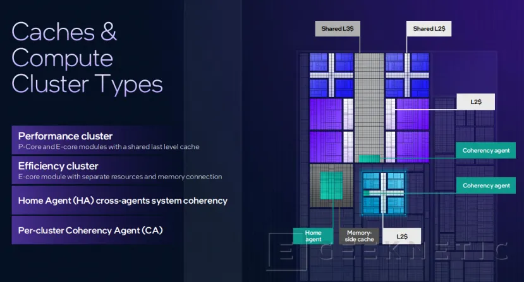Click the gray Memory-side cache label

358,235
